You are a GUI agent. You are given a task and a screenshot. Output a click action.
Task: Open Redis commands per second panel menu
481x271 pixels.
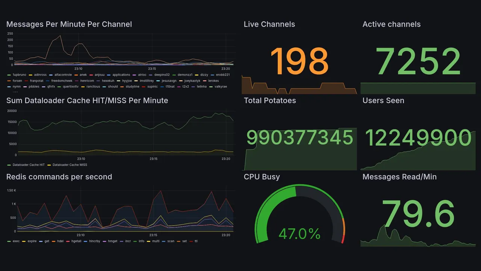(59, 177)
